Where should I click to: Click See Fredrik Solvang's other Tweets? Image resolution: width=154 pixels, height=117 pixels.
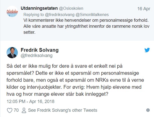62,110
